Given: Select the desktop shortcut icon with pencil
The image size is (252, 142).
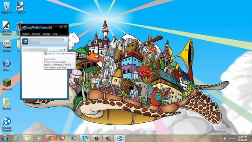Looking at the screenshot, I should [7, 28].
